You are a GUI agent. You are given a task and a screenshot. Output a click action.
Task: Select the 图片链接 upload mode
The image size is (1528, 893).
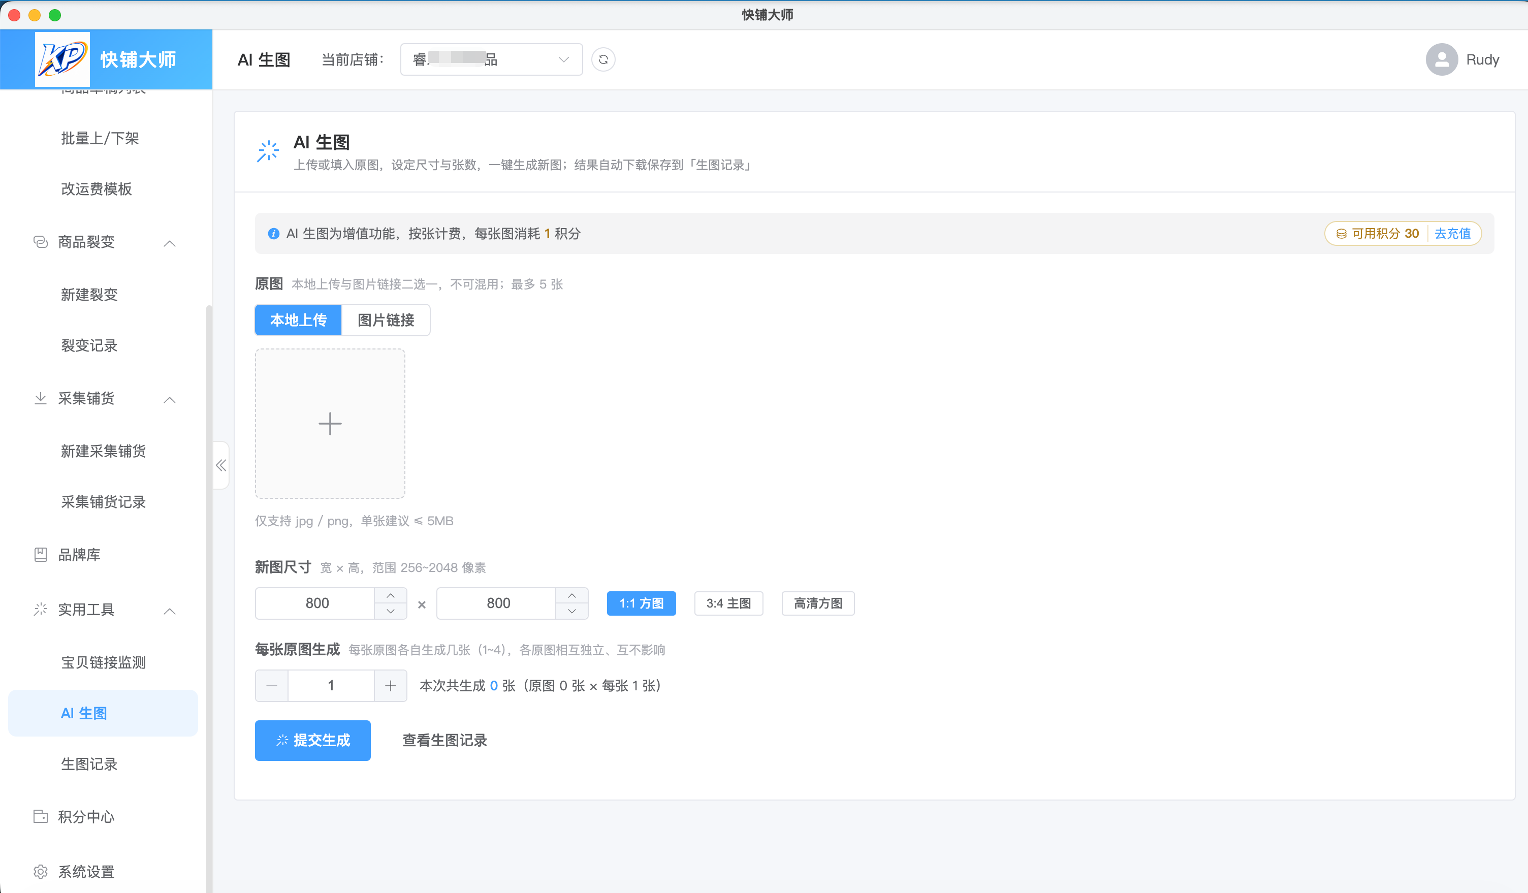point(386,320)
